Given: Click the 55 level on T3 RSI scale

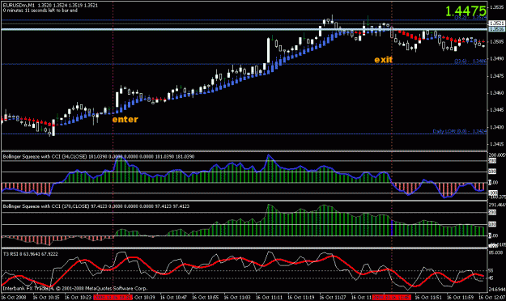Looking at the screenshot, I should click(x=491, y=271).
